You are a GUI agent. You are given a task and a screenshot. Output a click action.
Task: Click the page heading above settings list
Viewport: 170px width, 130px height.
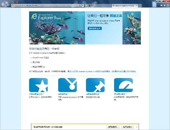(x=44, y=49)
